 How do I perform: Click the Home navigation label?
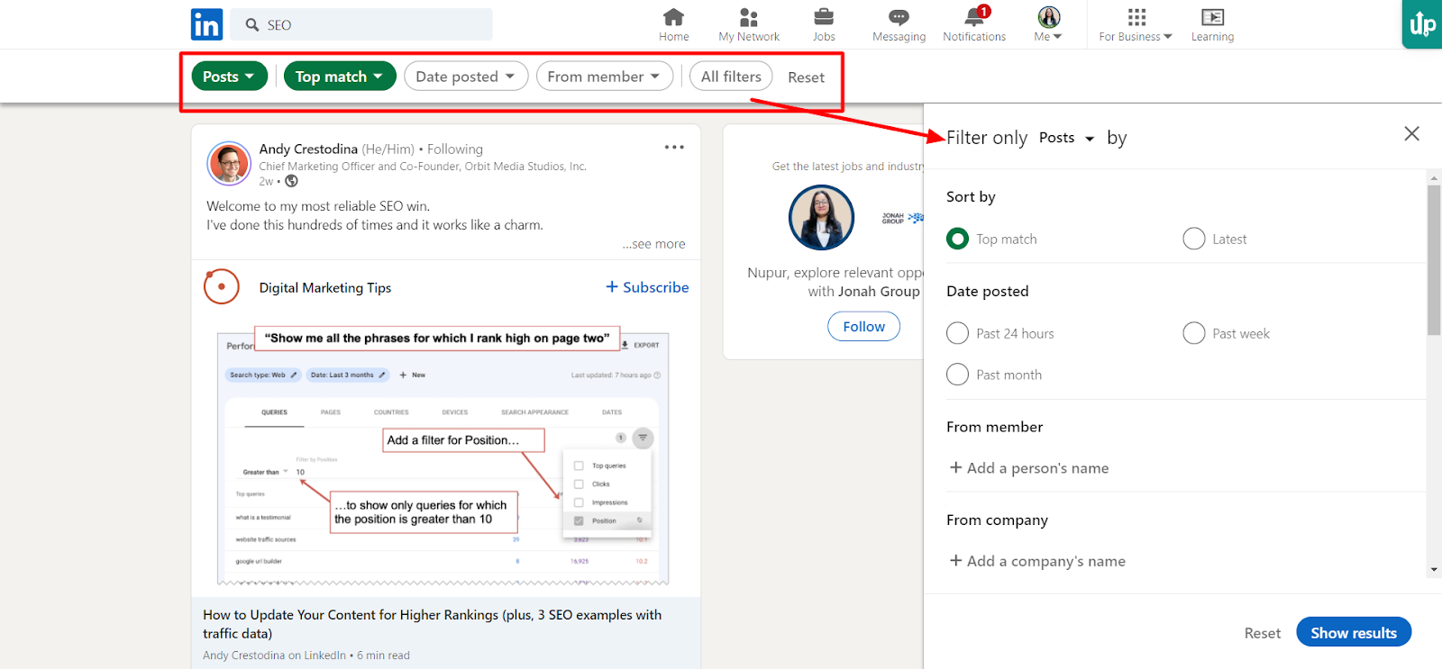click(x=674, y=37)
